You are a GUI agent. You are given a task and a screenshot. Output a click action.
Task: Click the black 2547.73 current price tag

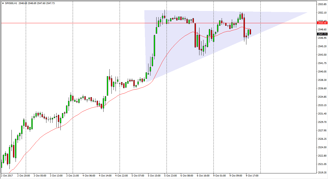322,34
